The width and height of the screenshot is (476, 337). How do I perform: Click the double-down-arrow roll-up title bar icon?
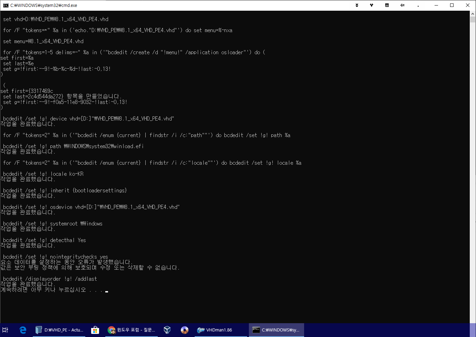pyautogui.click(x=357, y=5)
